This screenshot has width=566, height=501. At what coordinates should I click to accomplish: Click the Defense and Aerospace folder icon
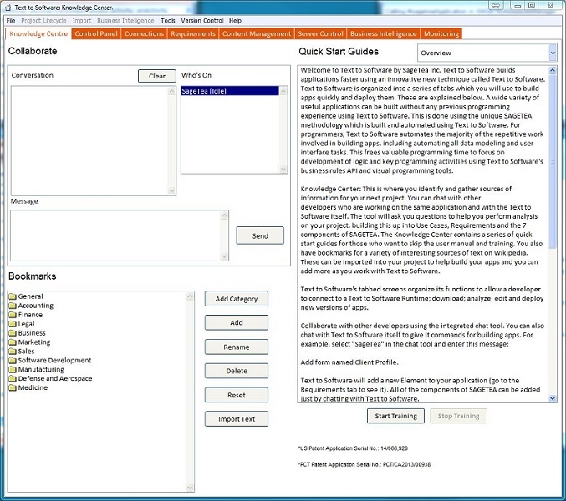[13, 379]
